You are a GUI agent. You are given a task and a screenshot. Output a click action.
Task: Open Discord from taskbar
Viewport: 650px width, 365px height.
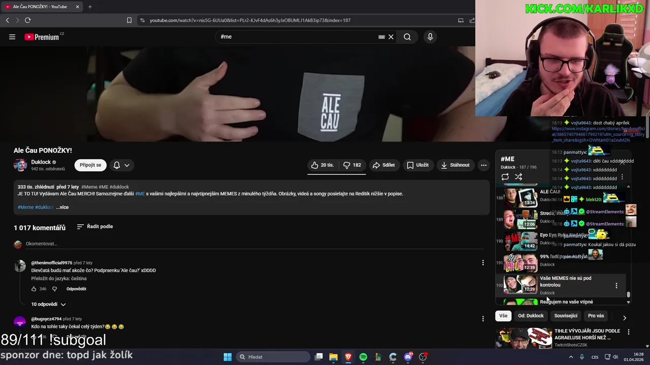(408, 357)
